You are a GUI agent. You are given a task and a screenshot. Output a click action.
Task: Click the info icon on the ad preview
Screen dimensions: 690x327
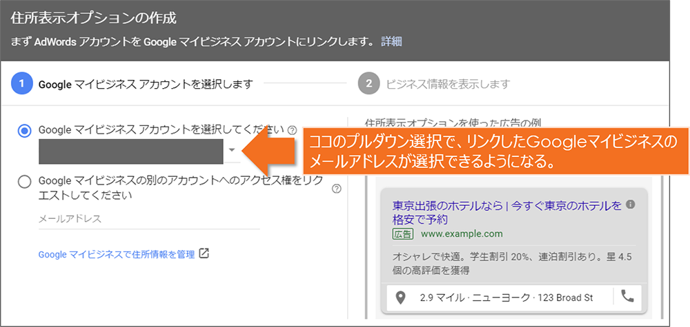631,204
